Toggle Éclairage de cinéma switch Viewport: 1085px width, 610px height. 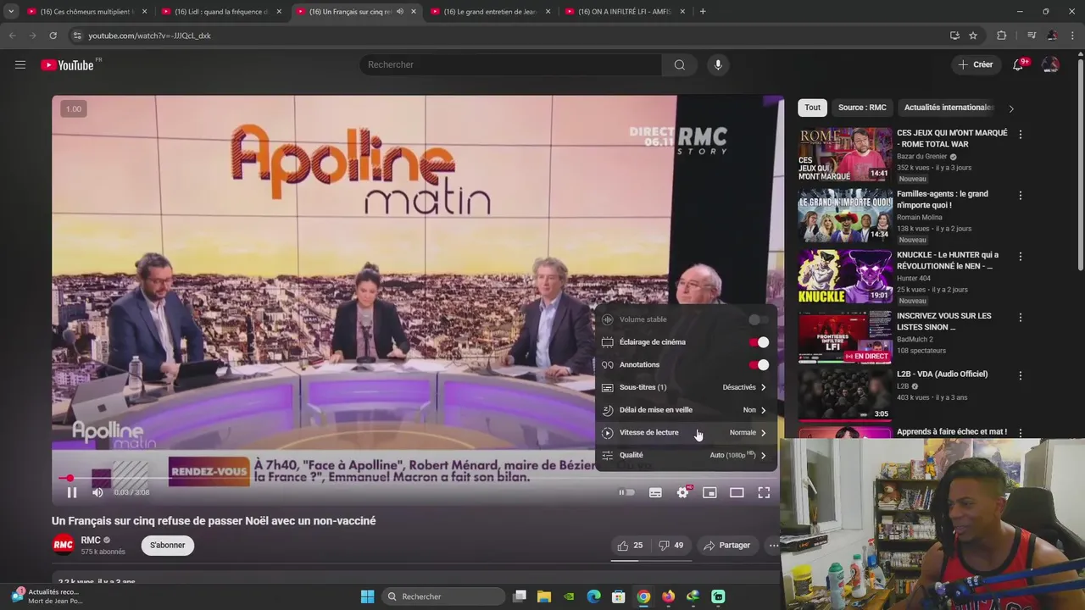[759, 342]
